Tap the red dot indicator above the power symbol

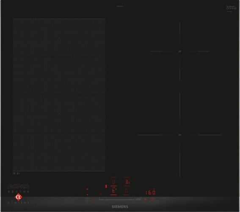point(87,195)
